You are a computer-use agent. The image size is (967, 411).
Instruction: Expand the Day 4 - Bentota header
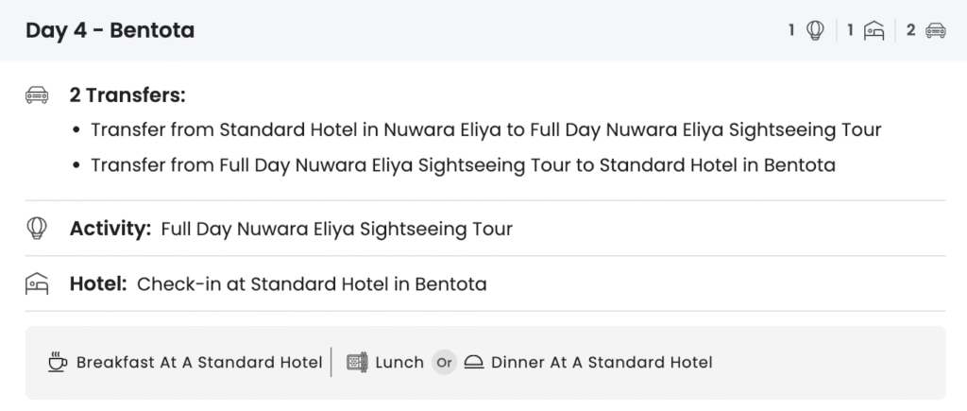[110, 30]
